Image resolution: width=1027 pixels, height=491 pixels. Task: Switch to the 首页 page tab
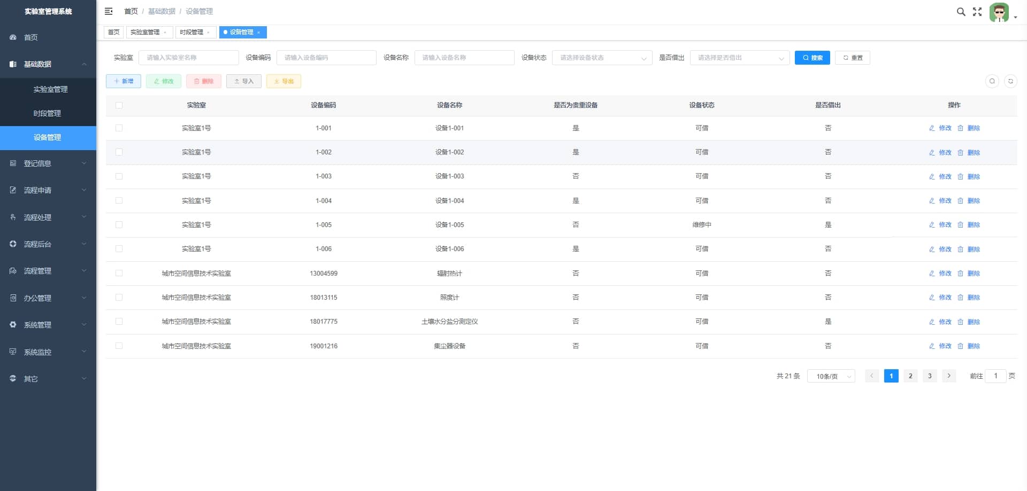pyautogui.click(x=113, y=33)
